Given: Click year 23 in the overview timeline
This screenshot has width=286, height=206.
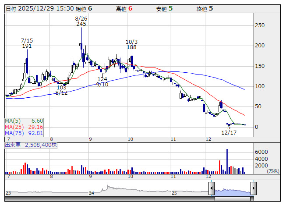Looking at the screenshot, I should pyautogui.click(x=8, y=193).
